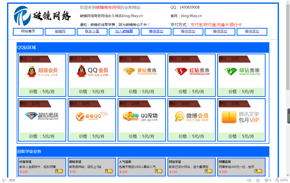This screenshot has width=290, height=183.
Task: Click the vertical scrollbar thumb
Action: click(x=288, y=47)
